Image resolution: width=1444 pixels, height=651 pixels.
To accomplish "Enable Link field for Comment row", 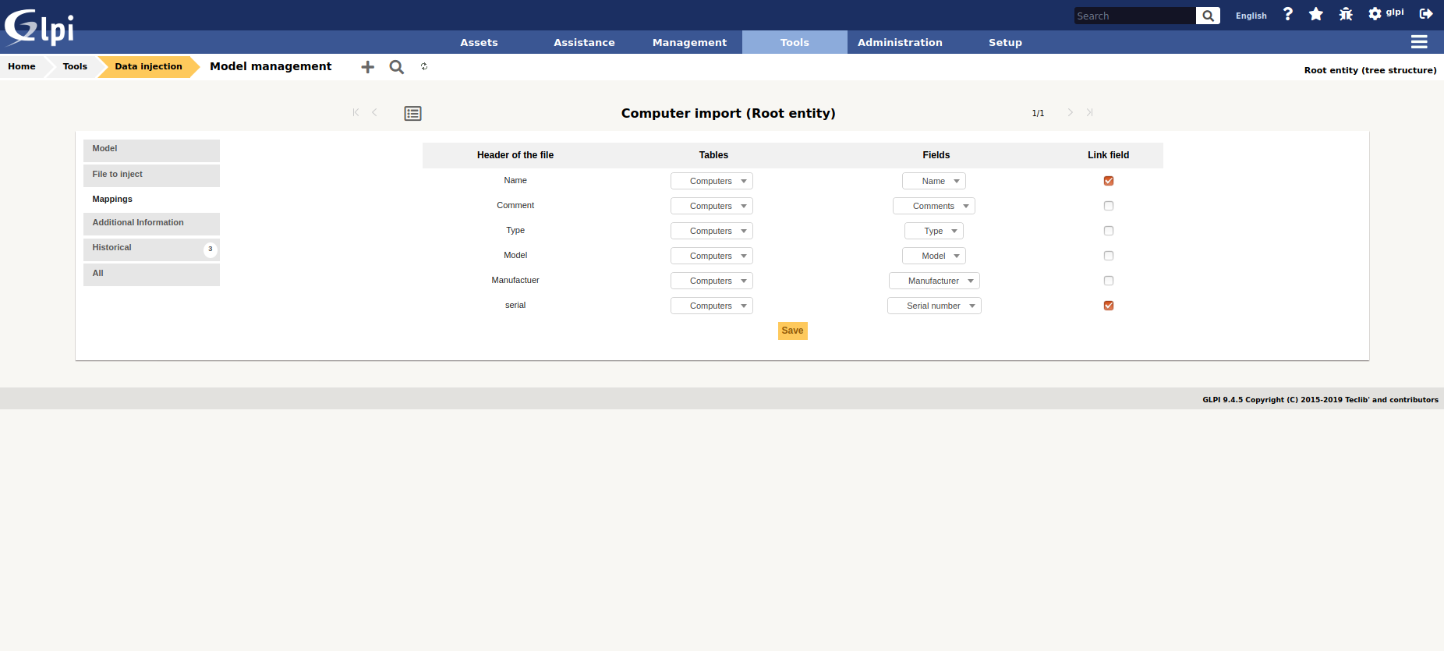I will pyautogui.click(x=1108, y=206).
